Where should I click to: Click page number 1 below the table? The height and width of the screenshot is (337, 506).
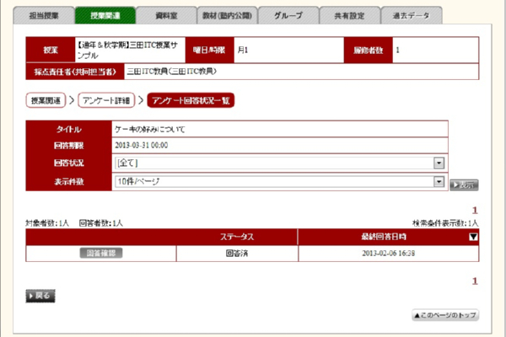(x=475, y=281)
